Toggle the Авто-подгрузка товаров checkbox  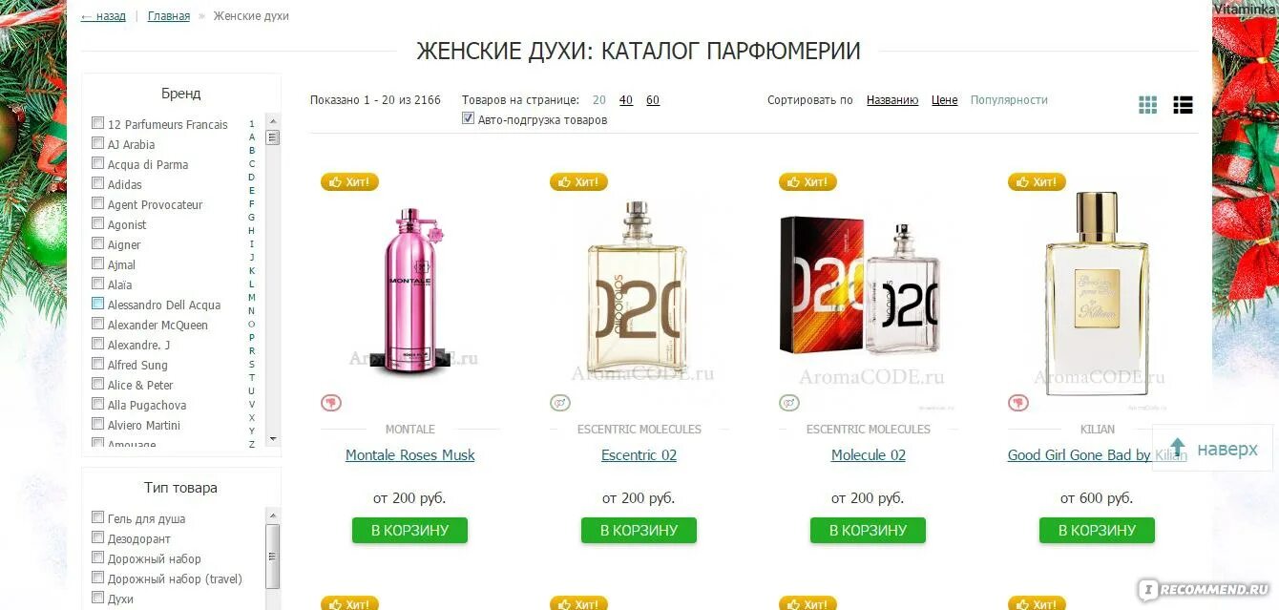pos(469,119)
